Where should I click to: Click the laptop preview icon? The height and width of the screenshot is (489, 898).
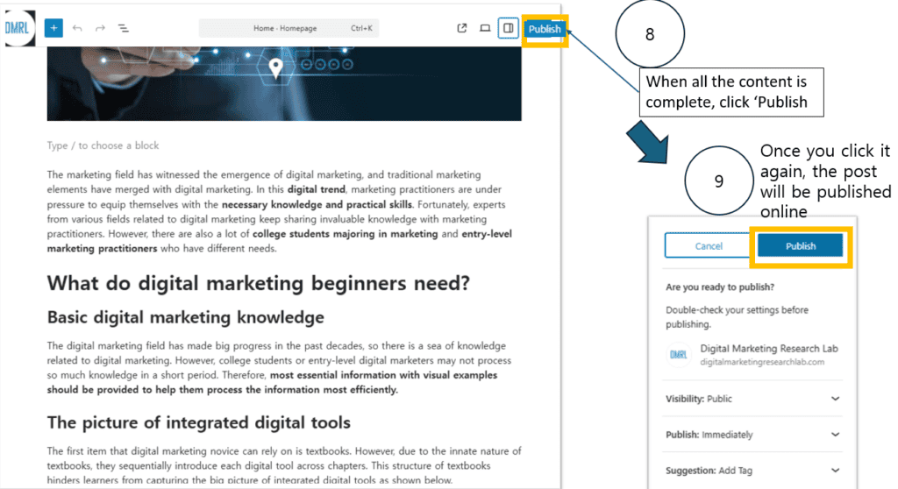pyautogui.click(x=484, y=28)
